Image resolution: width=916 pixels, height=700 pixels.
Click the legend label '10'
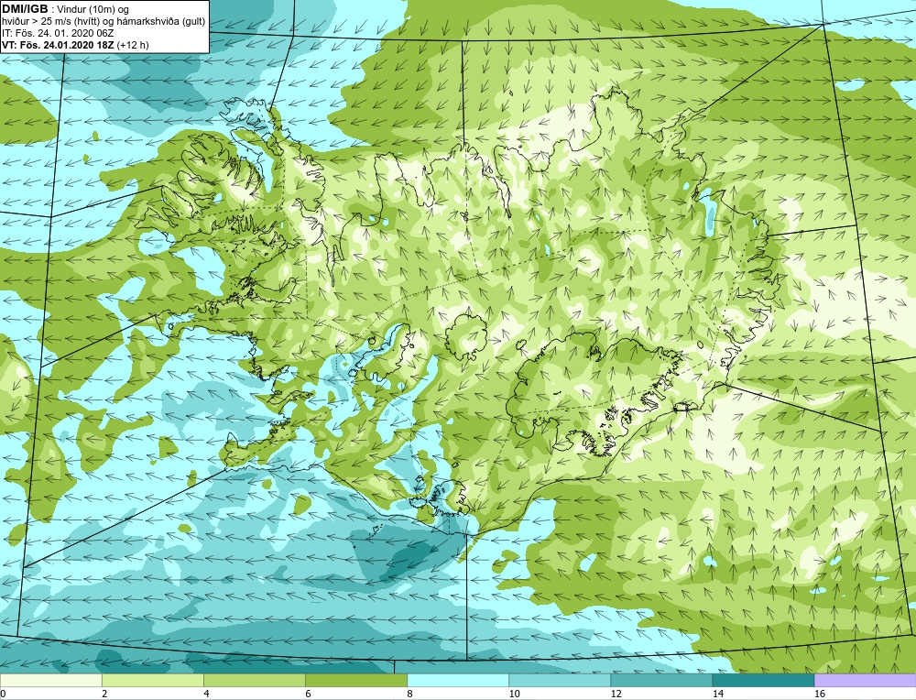point(514,694)
